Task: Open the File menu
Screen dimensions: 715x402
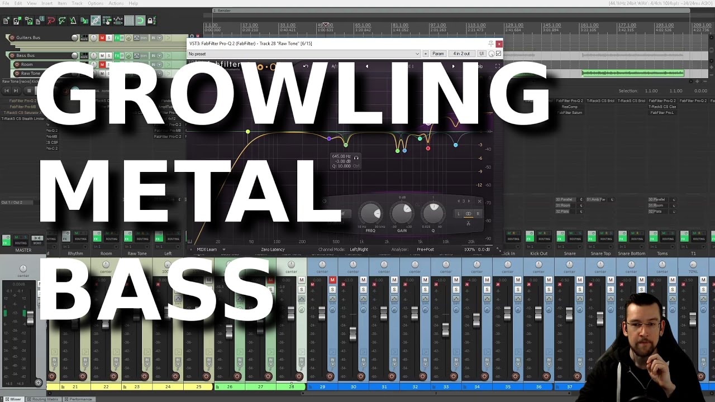Action: (6, 3)
